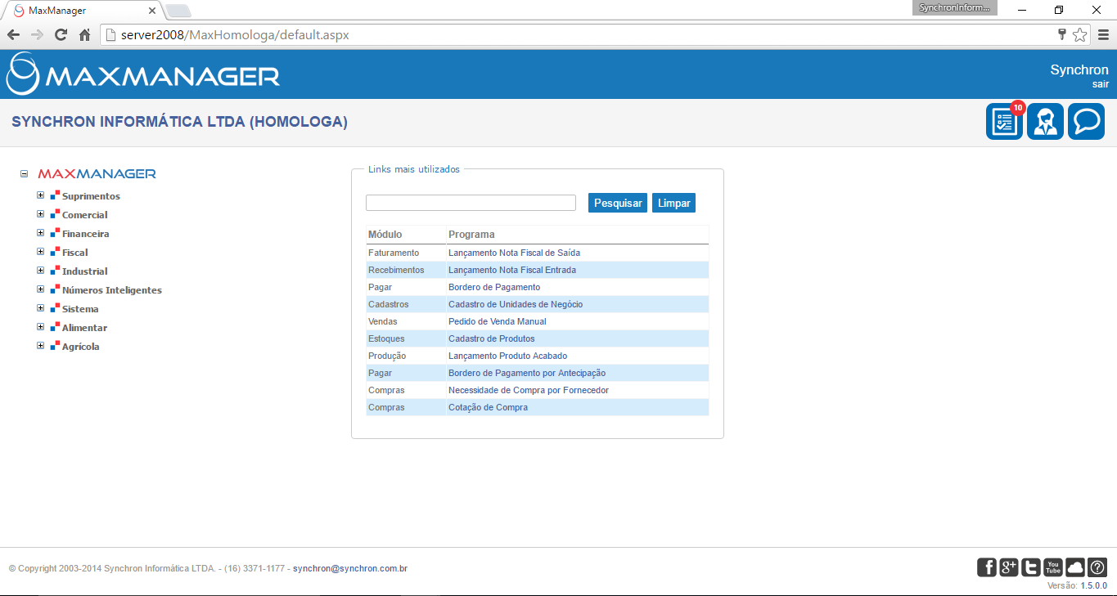Open Lançamento Nota Fiscal de Saída link
This screenshot has width=1117, height=596.
point(514,253)
